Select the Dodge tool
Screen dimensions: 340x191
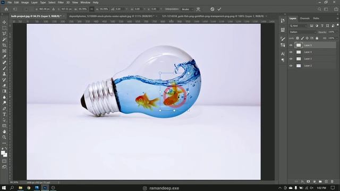point(4,102)
